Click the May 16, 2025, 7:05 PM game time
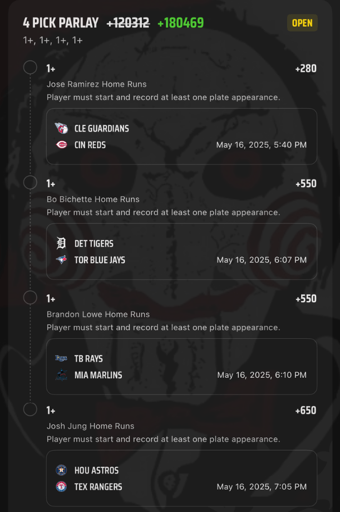 pyautogui.click(x=262, y=486)
